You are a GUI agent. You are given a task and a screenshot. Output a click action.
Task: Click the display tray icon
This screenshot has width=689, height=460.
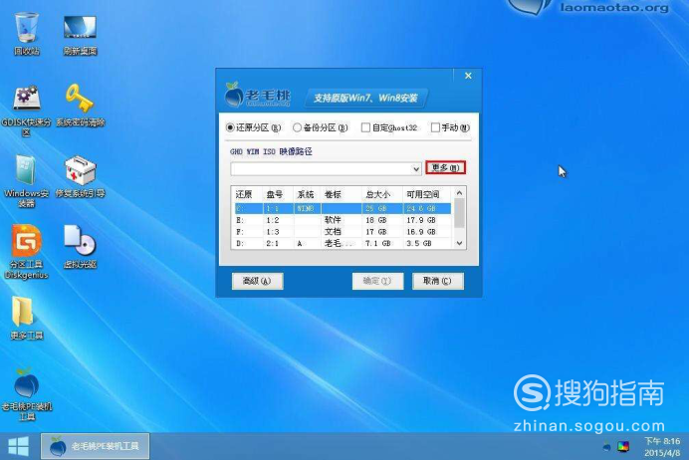click(x=623, y=447)
